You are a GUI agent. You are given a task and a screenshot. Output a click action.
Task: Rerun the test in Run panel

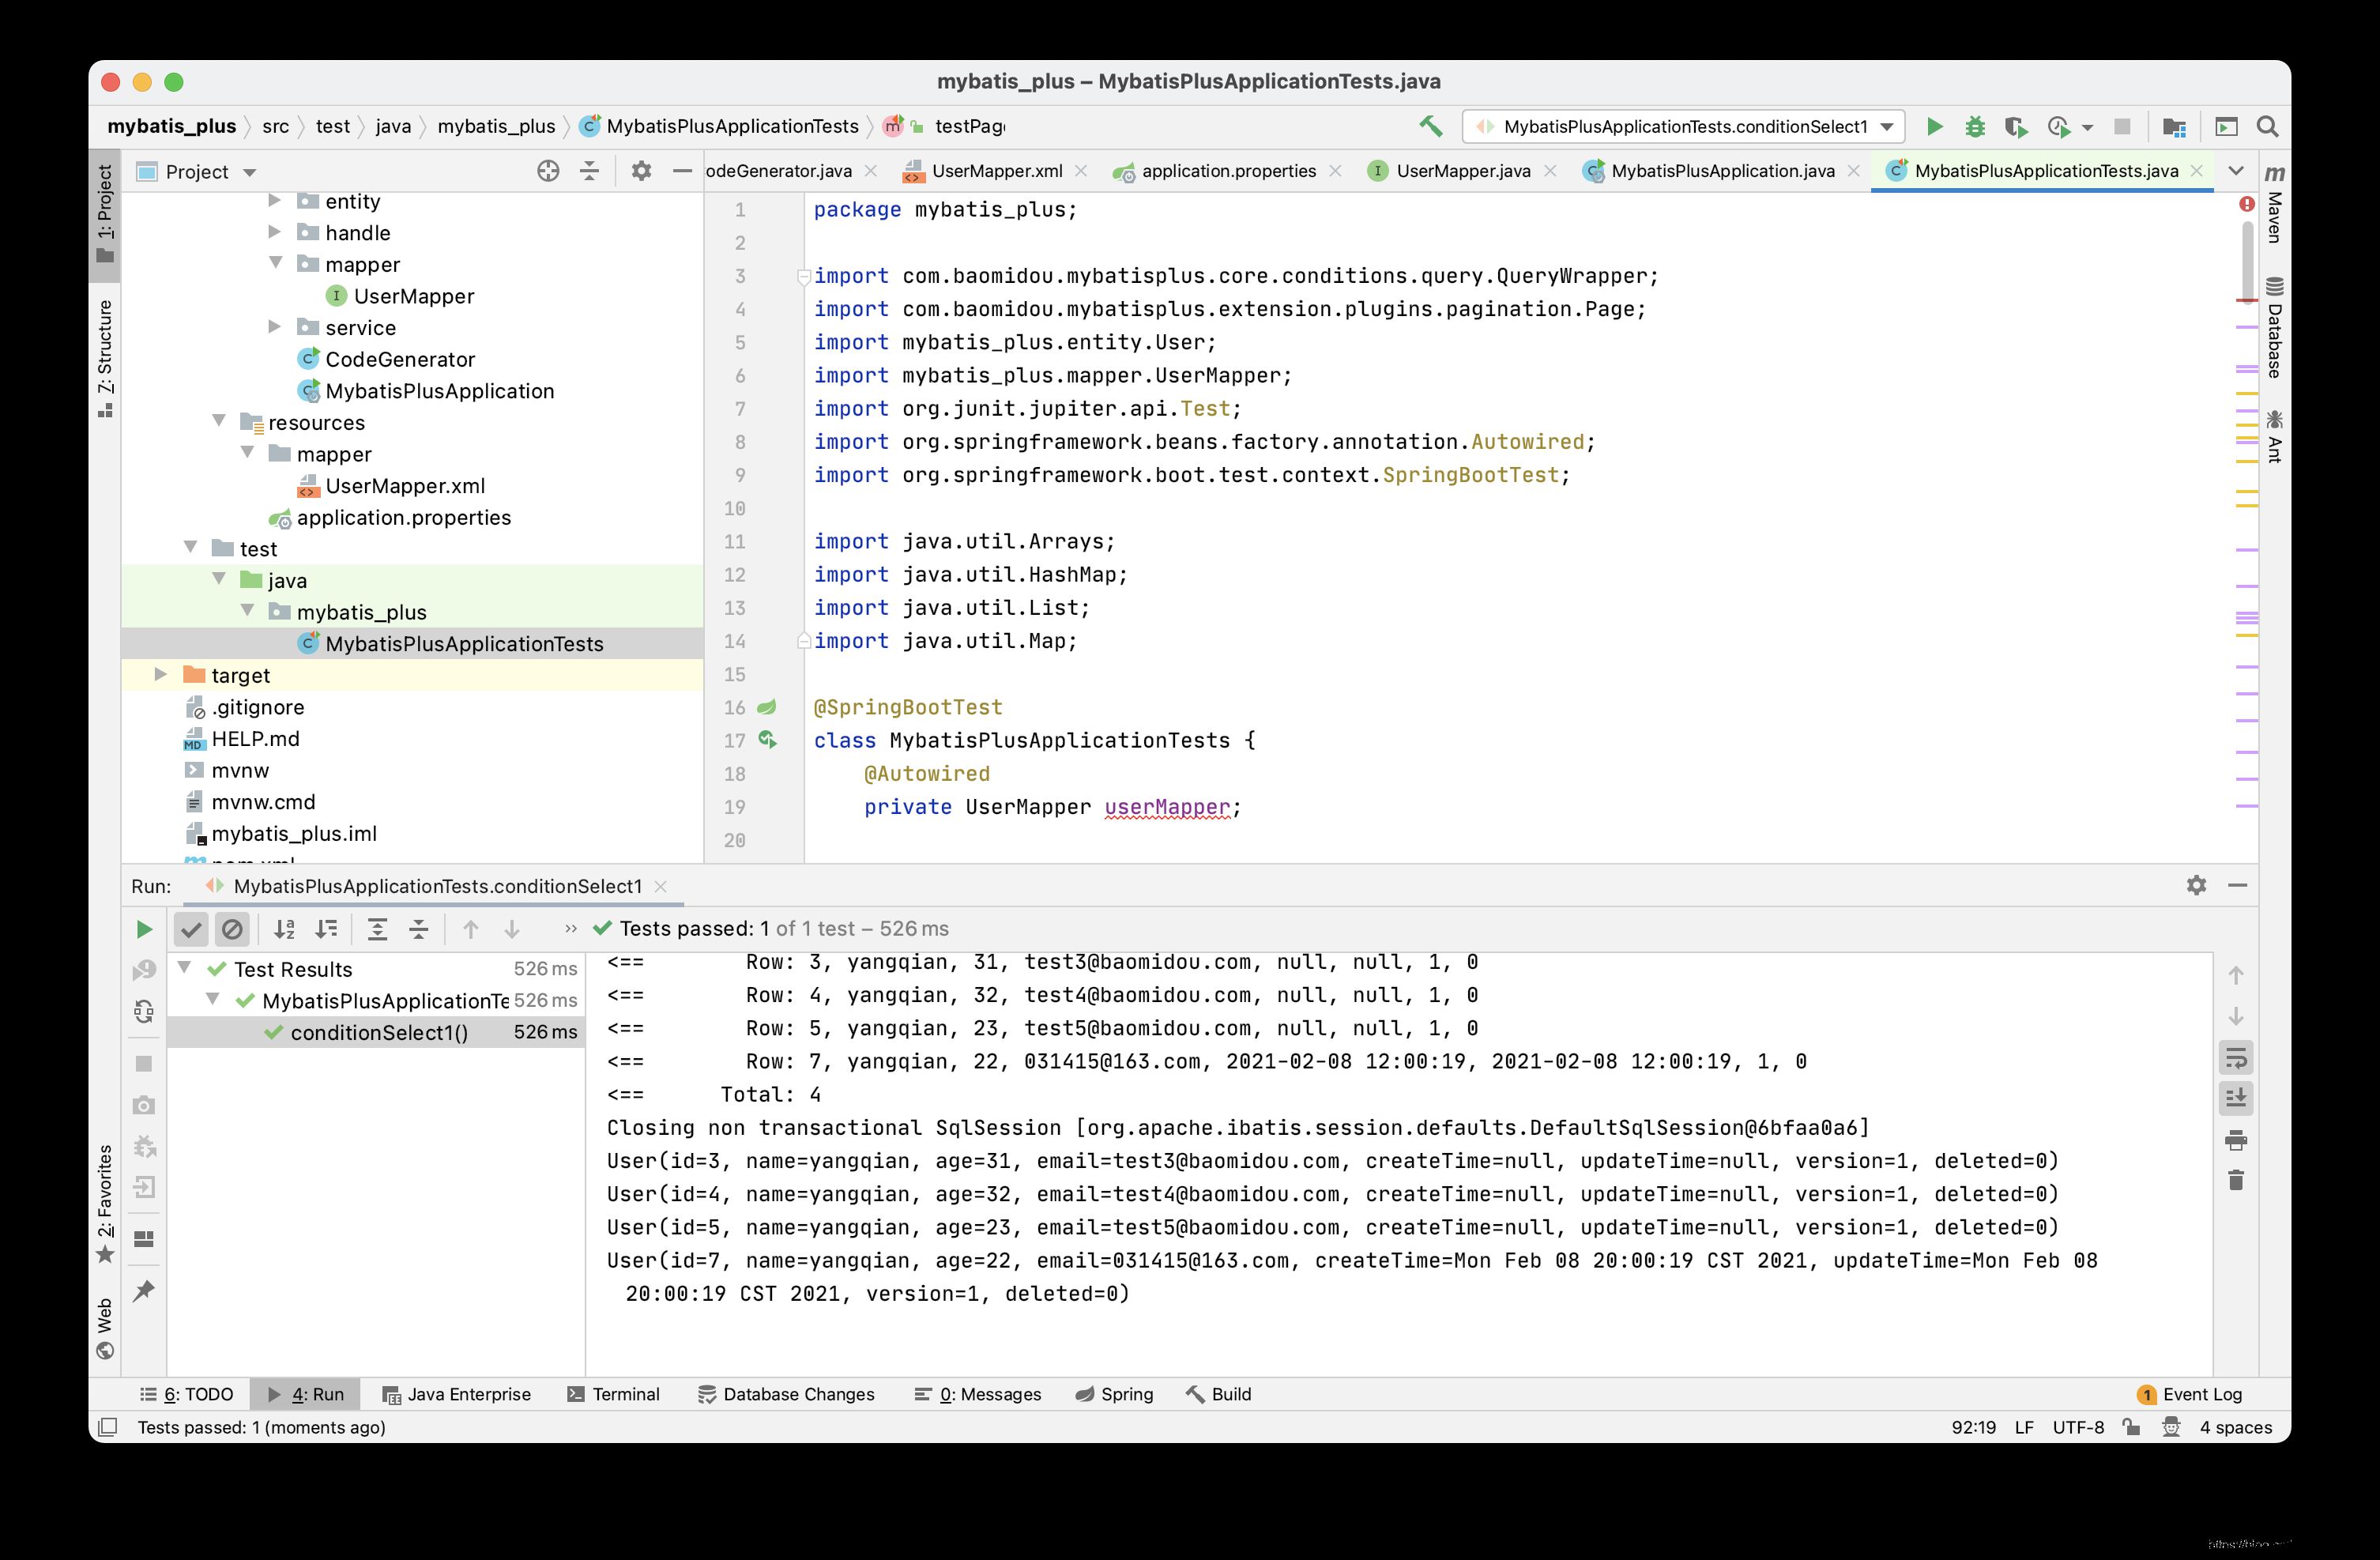tap(144, 929)
